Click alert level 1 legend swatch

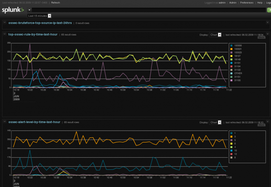coord(231,133)
